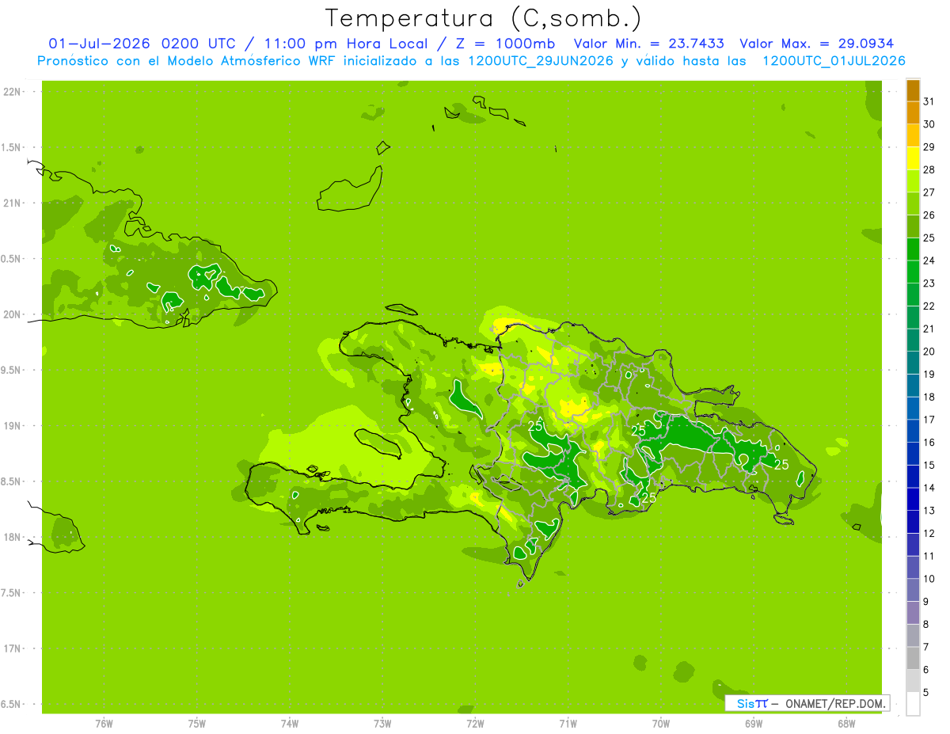Click the "68W" longitude label
This screenshot has width=950, height=734.
point(846,723)
